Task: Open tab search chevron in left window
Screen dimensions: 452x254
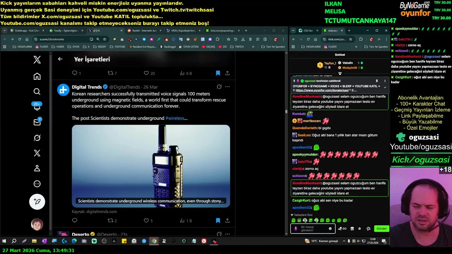Action: click(4, 31)
